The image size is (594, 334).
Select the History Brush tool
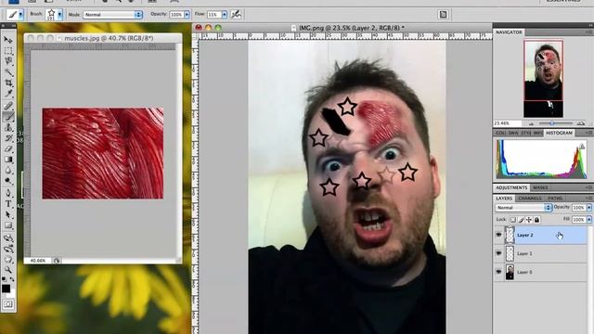coord(8,138)
